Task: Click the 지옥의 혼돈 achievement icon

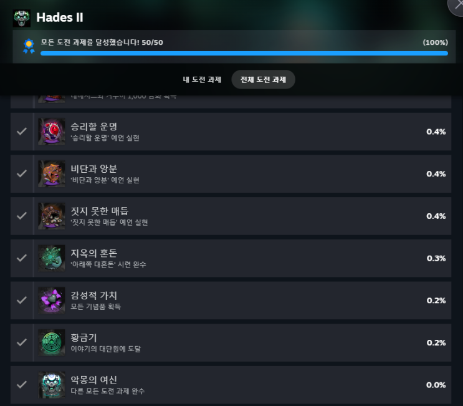Action: (x=52, y=258)
